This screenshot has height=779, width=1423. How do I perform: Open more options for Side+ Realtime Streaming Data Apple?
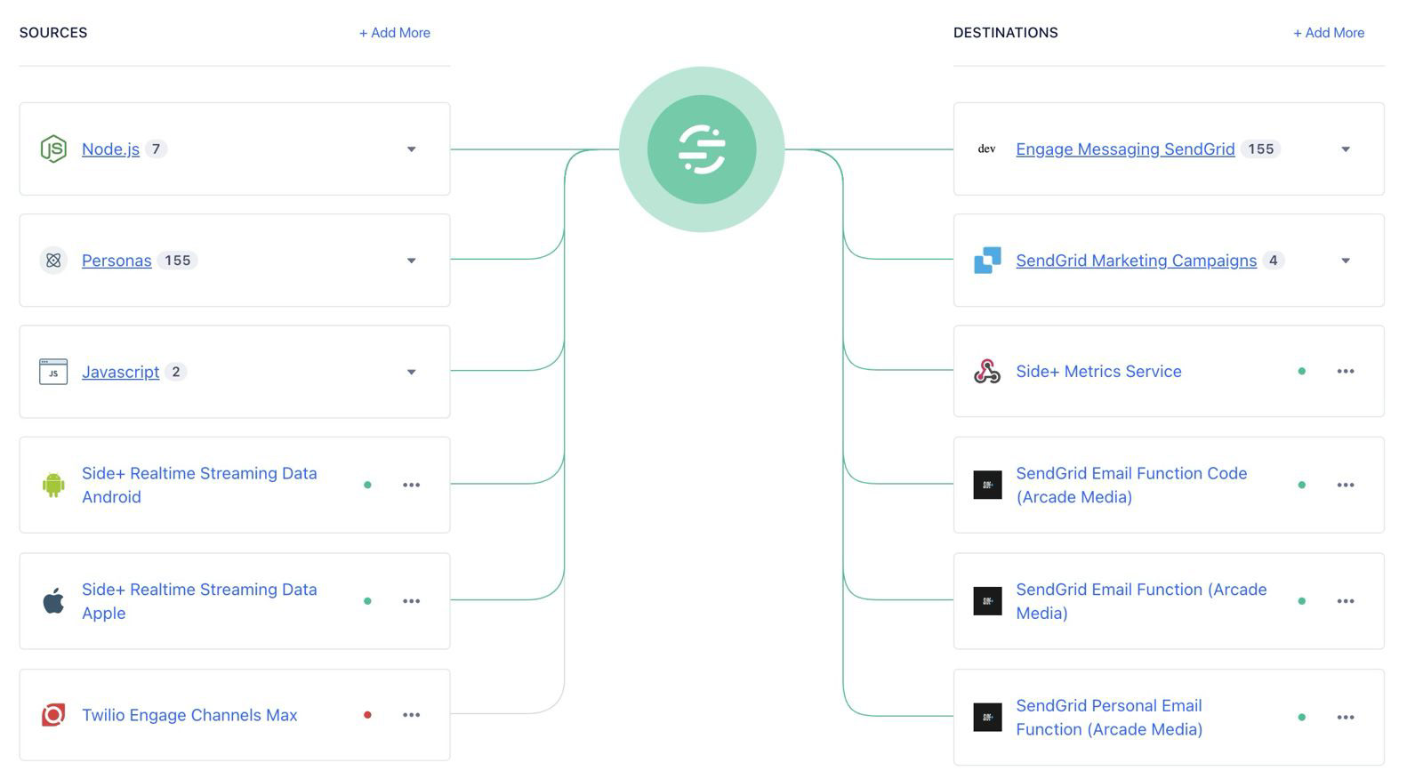(x=411, y=601)
